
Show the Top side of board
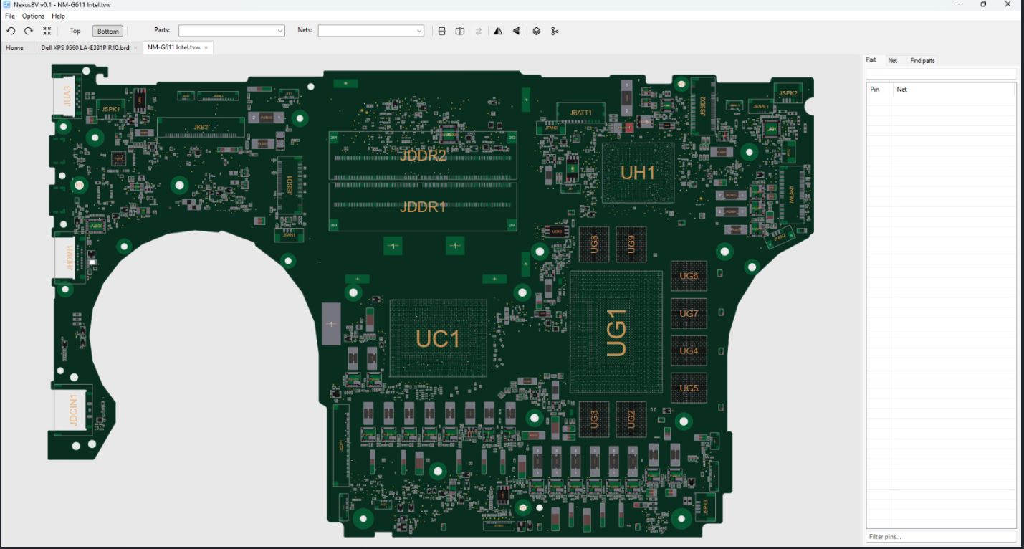(75, 31)
